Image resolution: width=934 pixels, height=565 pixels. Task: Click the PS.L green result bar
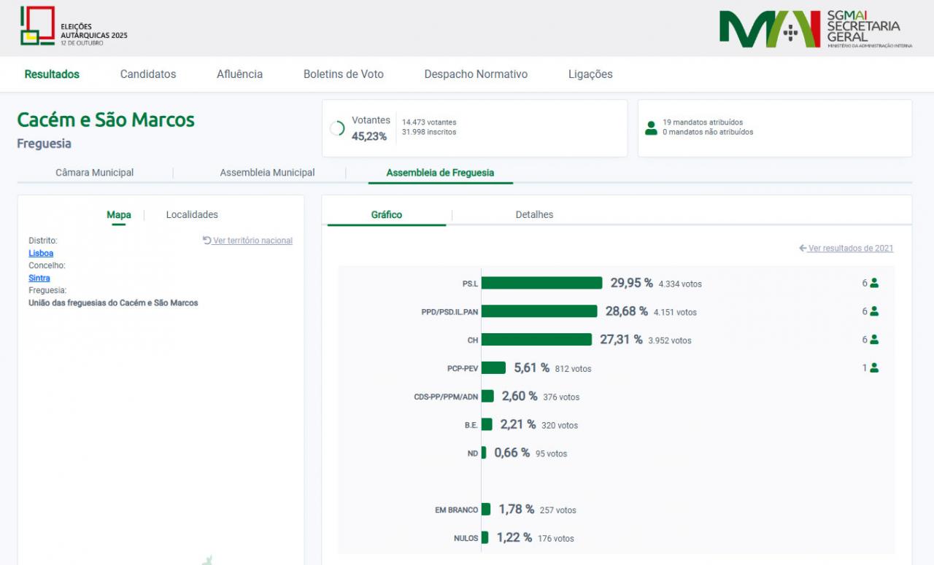tap(541, 283)
